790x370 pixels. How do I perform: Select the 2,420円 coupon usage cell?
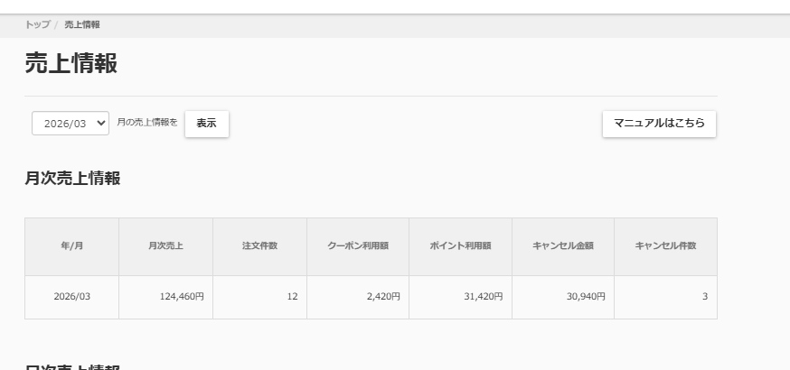[x=383, y=297]
